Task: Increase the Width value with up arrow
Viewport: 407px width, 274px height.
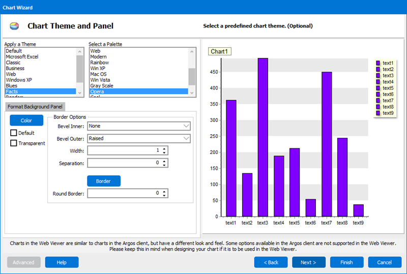Action: tap(164, 148)
